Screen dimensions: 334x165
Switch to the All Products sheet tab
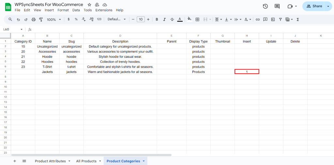click(x=86, y=161)
